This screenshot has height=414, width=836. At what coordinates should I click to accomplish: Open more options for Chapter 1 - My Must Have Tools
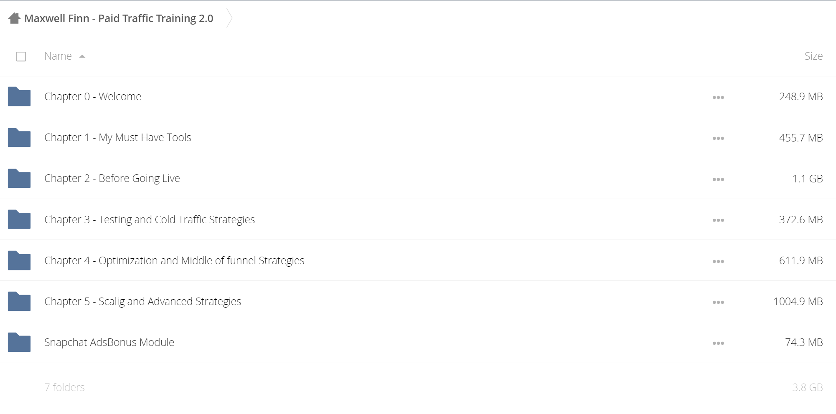pos(718,138)
